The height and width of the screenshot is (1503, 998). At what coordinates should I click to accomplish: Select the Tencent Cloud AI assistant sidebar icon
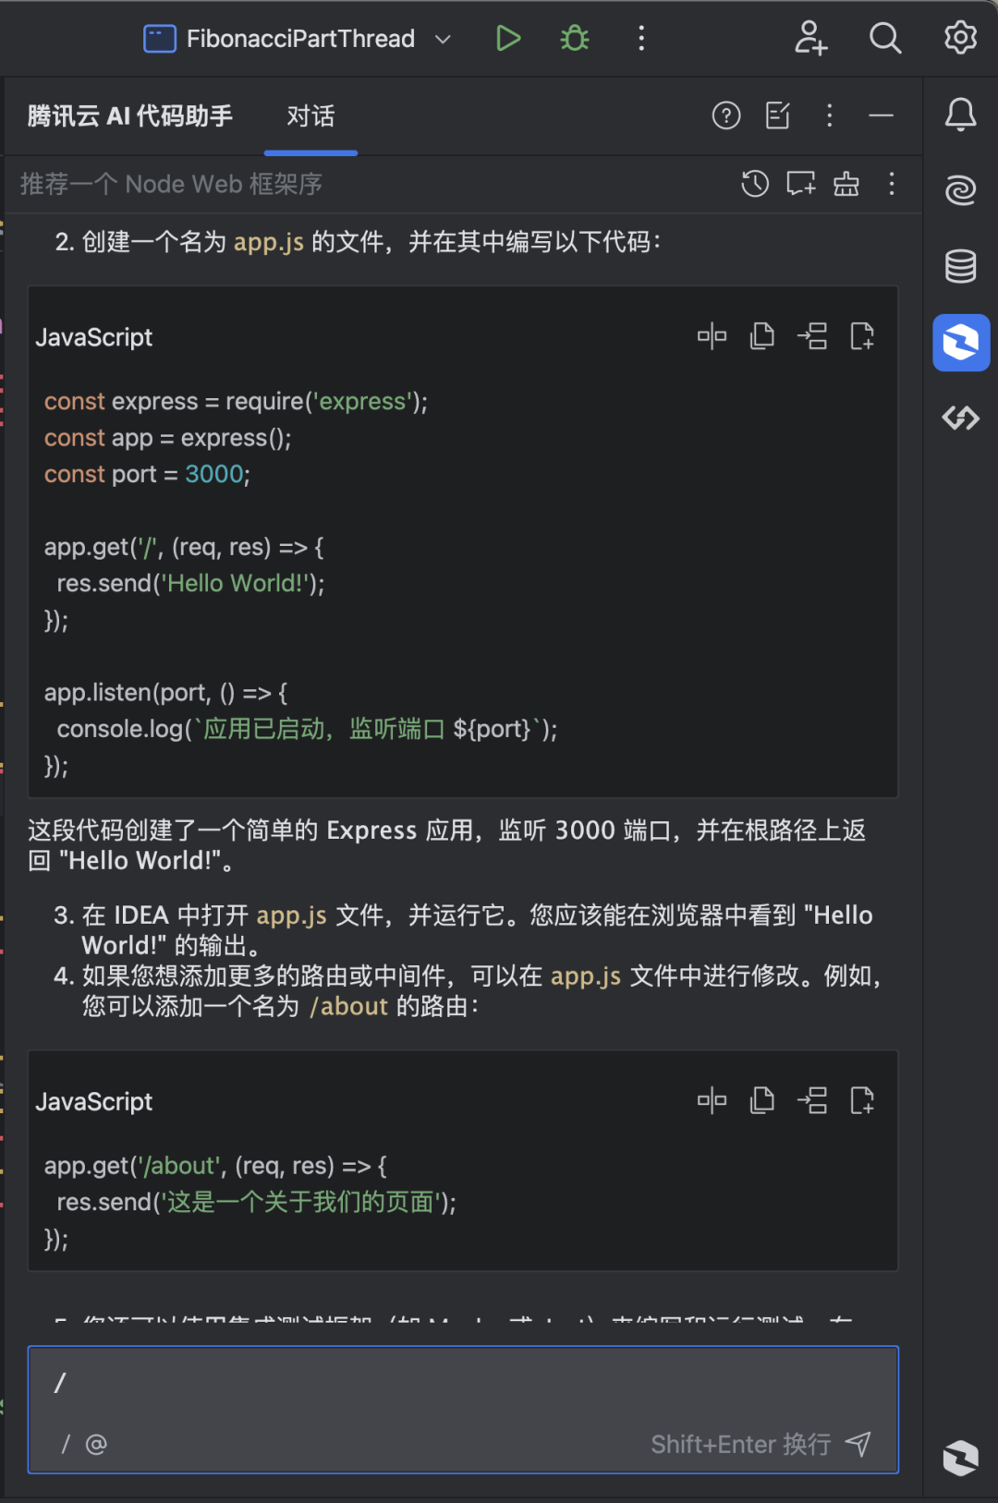pyautogui.click(x=961, y=343)
